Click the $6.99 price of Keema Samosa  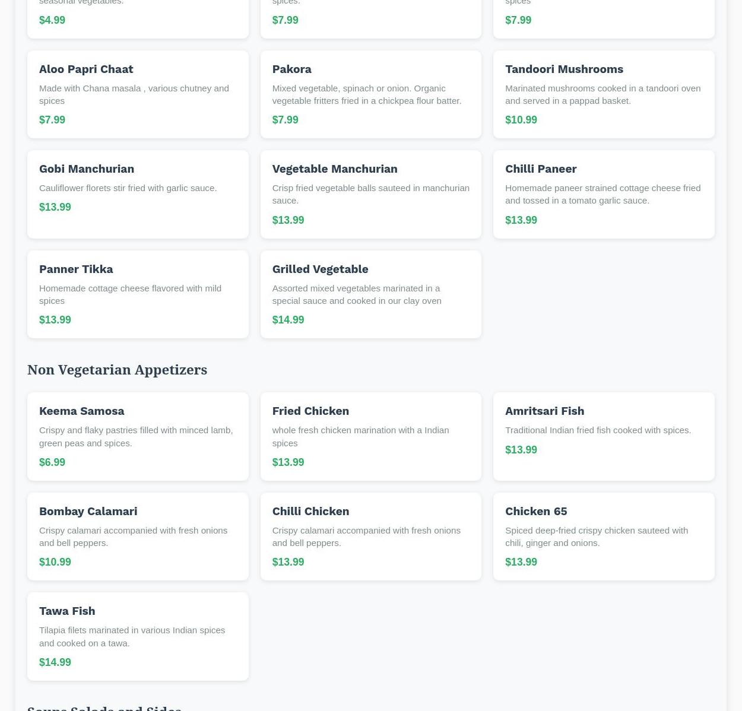coord(52,462)
